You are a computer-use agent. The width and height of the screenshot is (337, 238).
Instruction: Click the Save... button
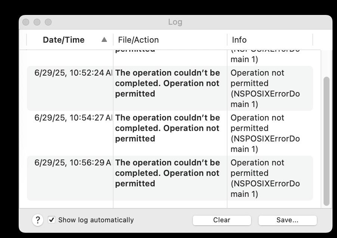point(288,220)
